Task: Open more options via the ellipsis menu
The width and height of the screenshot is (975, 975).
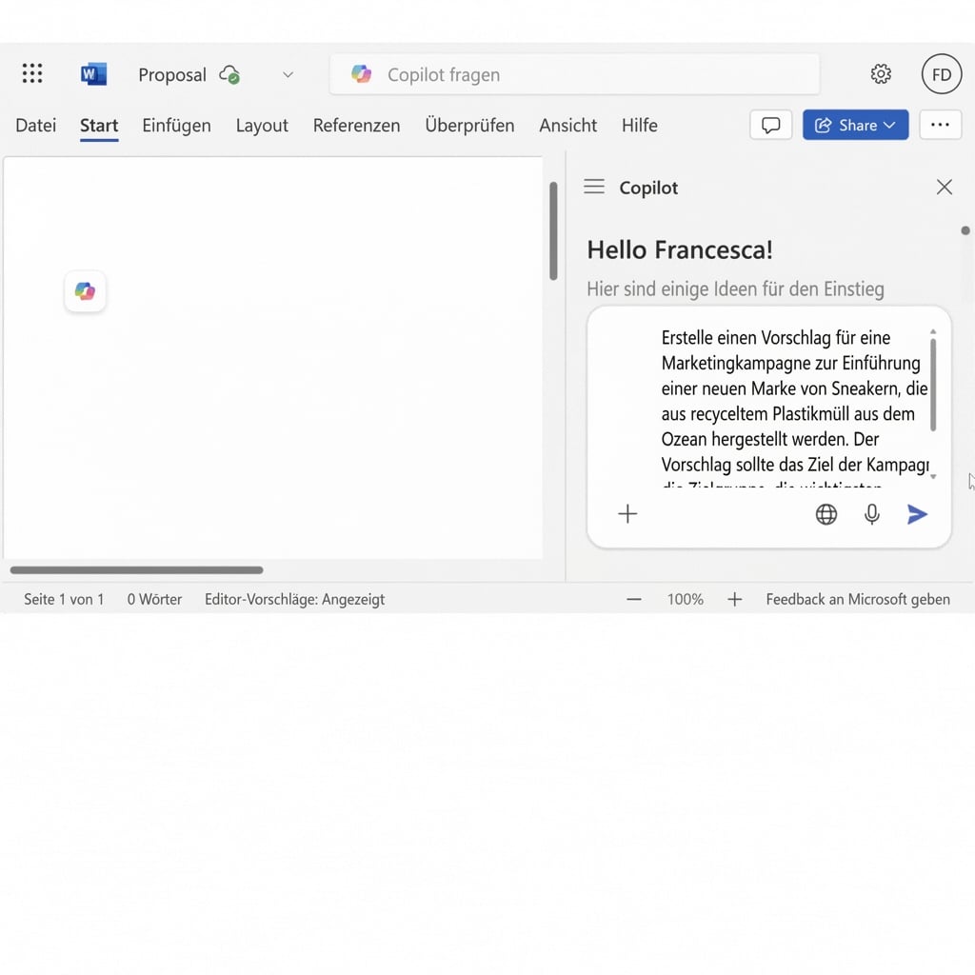Action: (940, 125)
